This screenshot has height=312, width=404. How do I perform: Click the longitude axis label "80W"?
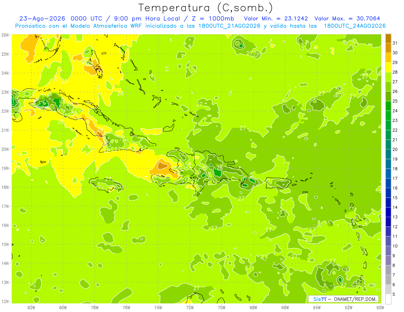[x=63, y=308]
